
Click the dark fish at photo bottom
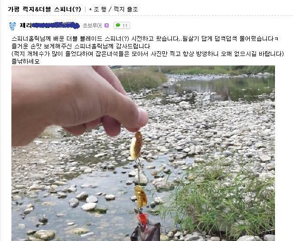coord(146,232)
